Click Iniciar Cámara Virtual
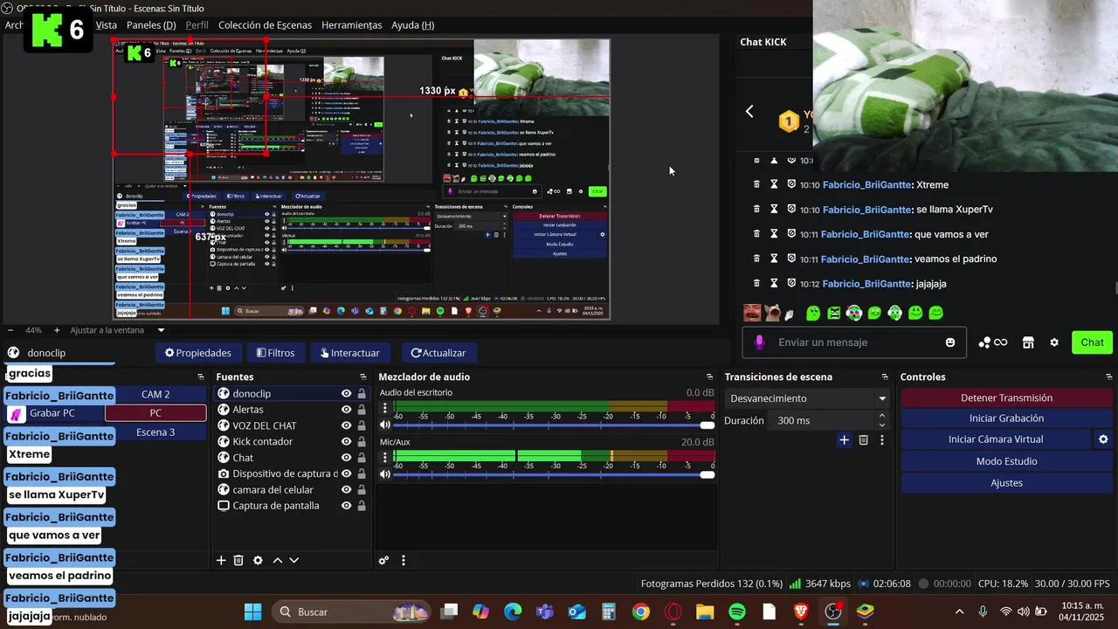The image size is (1118, 629). [x=996, y=439]
